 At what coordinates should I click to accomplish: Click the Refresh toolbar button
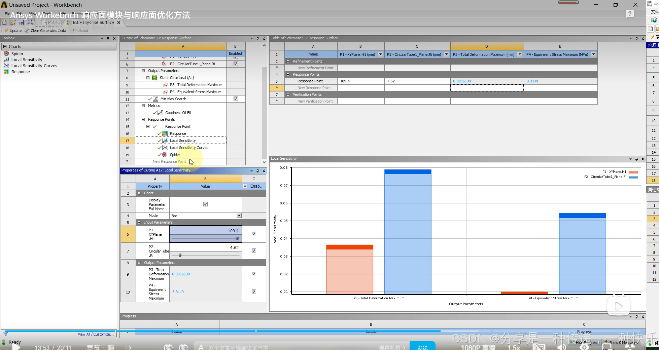pyautogui.click(x=79, y=31)
